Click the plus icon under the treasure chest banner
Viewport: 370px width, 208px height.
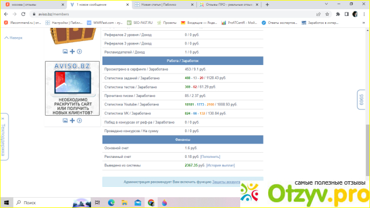(72, 51)
